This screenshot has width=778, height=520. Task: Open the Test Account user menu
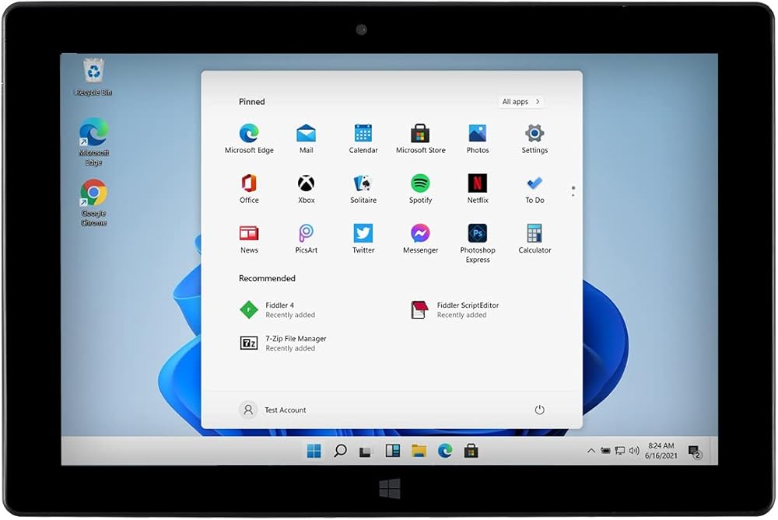tap(273, 410)
